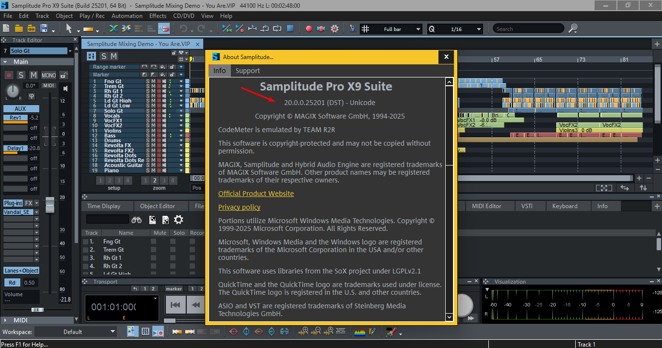Click the phase invert icon in Track Editor
The width and height of the screenshot is (662, 348).
[31, 96]
